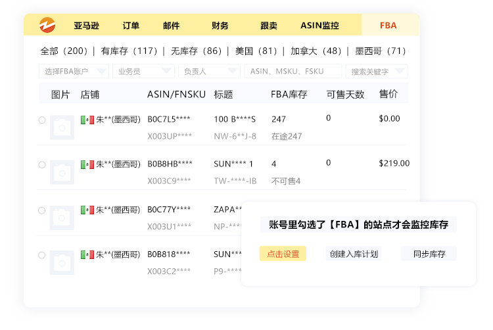Open the ASIN监控 tab
The image size is (493, 330).
(x=319, y=26)
